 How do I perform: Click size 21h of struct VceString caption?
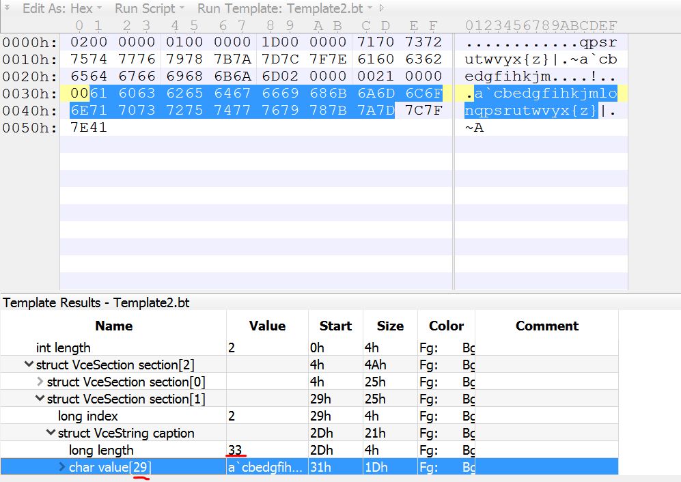pos(375,433)
